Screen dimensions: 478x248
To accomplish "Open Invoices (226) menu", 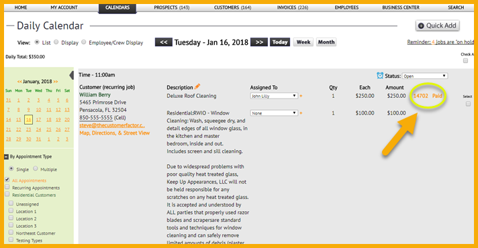I will (293, 7).
